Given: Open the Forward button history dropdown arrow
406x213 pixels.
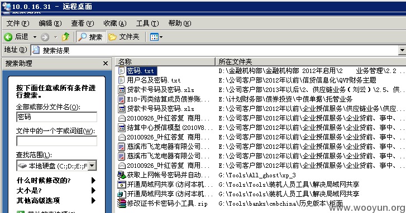Looking at the screenshot, I should pos(55,37).
